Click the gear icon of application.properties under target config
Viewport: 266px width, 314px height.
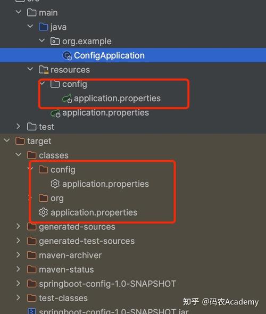coord(55,184)
